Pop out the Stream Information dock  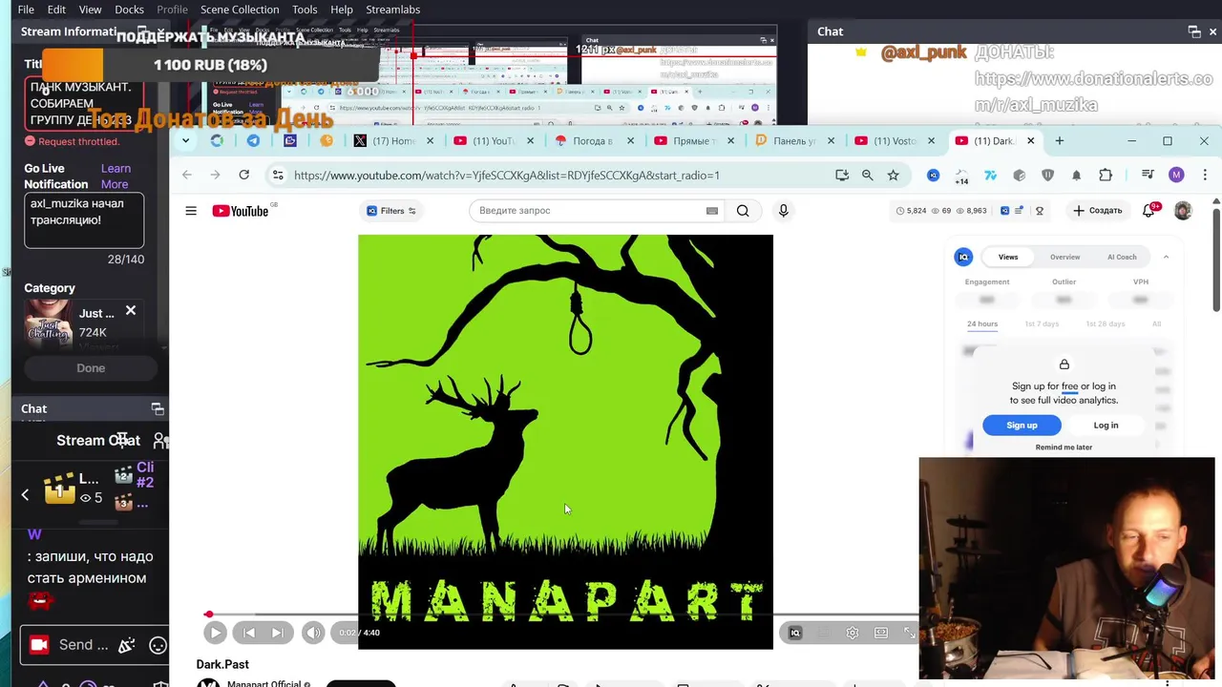tap(143, 31)
